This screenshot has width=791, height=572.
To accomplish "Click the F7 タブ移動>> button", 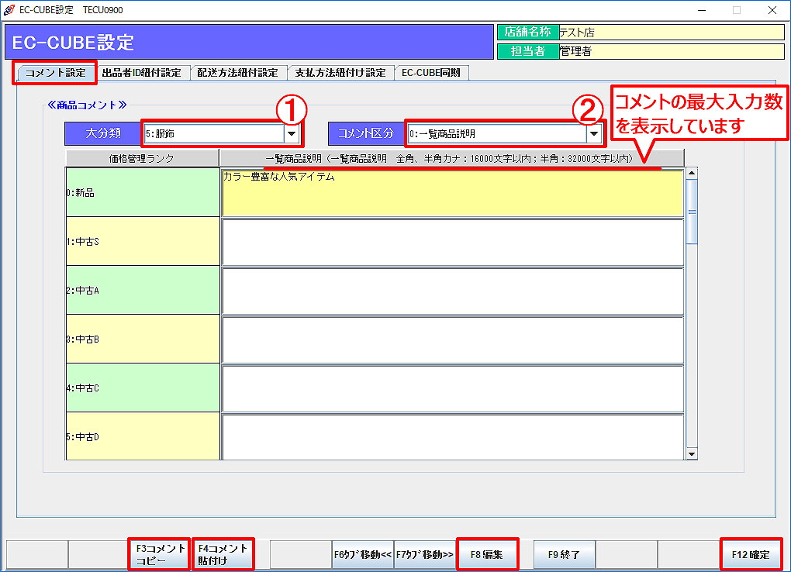I will tap(425, 555).
